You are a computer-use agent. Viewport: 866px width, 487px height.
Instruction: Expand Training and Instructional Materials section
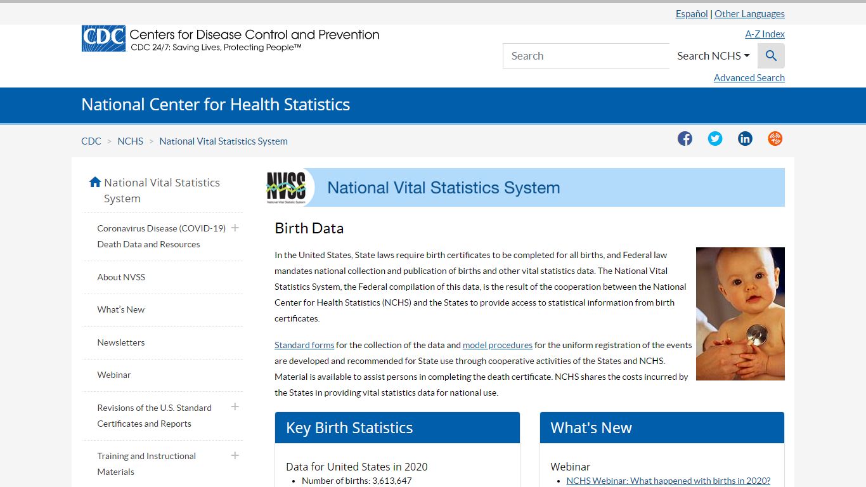click(x=235, y=455)
